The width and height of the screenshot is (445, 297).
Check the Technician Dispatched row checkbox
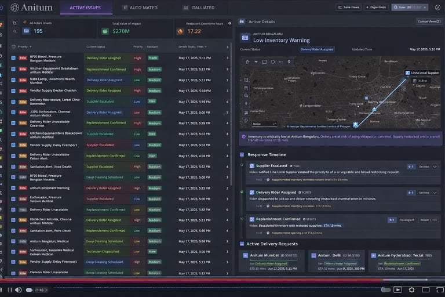[x=13, y=252]
